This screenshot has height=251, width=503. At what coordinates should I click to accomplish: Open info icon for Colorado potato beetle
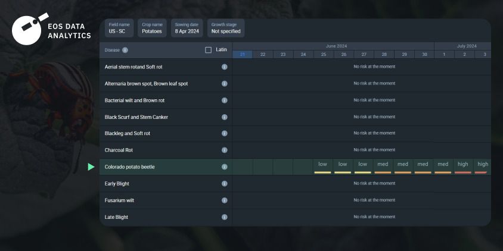coord(225,167)
